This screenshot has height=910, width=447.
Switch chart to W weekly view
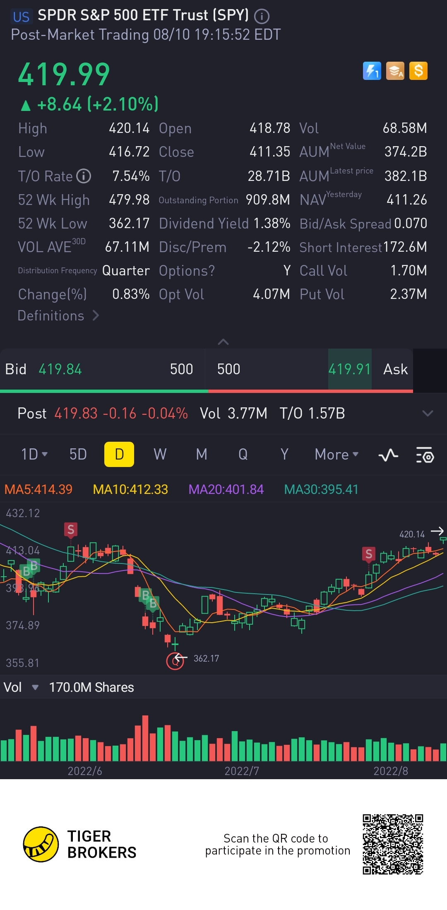(160, 455)
